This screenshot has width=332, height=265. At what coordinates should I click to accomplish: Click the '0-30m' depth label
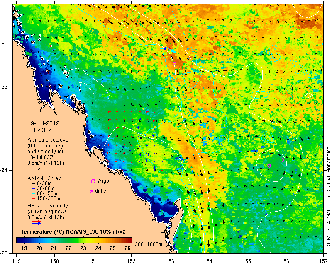click(44, 183)
